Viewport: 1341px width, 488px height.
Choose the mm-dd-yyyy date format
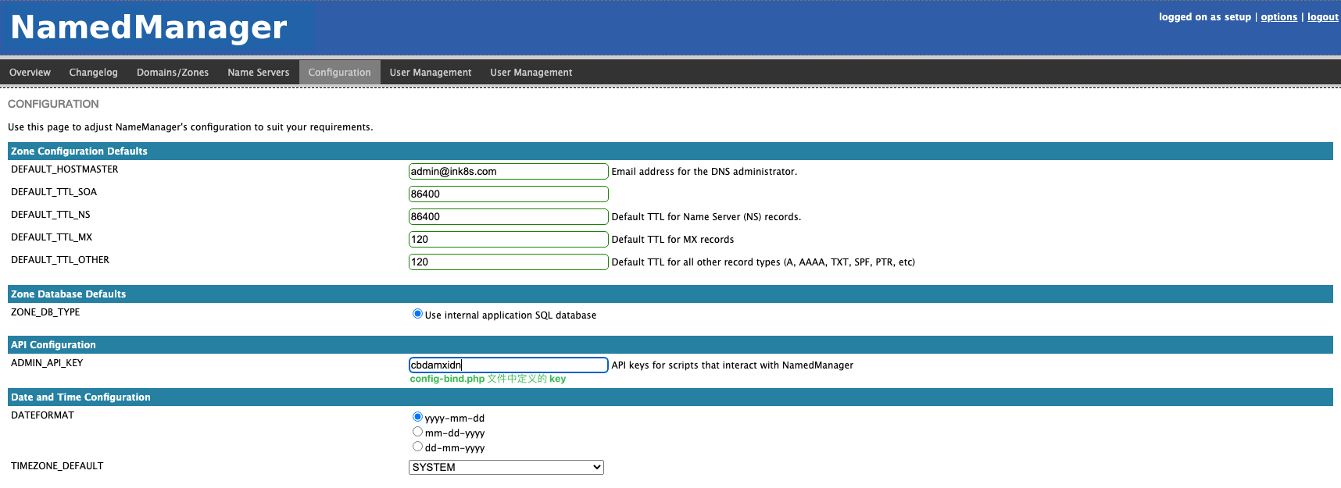(417, 432)
